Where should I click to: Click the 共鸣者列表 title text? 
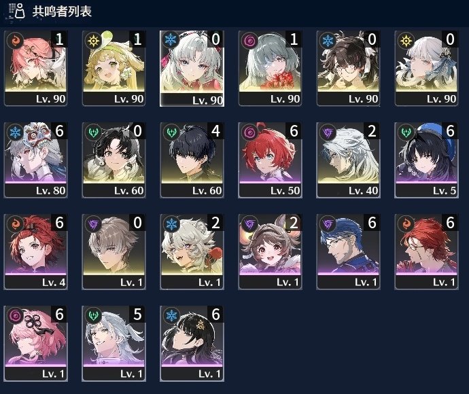click(x=62, y=12)
